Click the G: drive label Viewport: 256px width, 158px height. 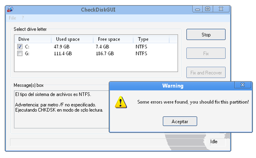click(27, 53)
